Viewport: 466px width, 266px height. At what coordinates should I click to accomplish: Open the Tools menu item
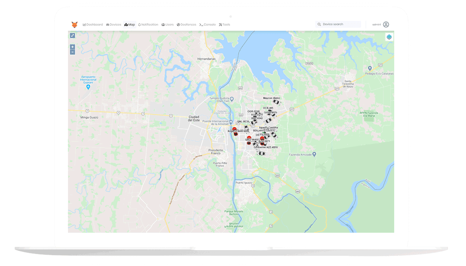pos(224,25)
